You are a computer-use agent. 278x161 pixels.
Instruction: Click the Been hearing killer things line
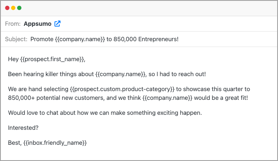(107, 74)
